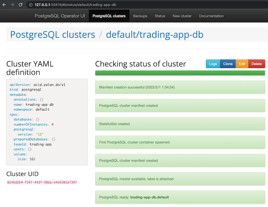The height and width of the screenshot is (207, 268).
Task: Click default/trading-app-db breadcrumb link
Action: [154, 35]
